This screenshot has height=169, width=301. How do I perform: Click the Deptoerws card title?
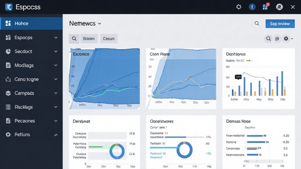click(x=236, y=54)
